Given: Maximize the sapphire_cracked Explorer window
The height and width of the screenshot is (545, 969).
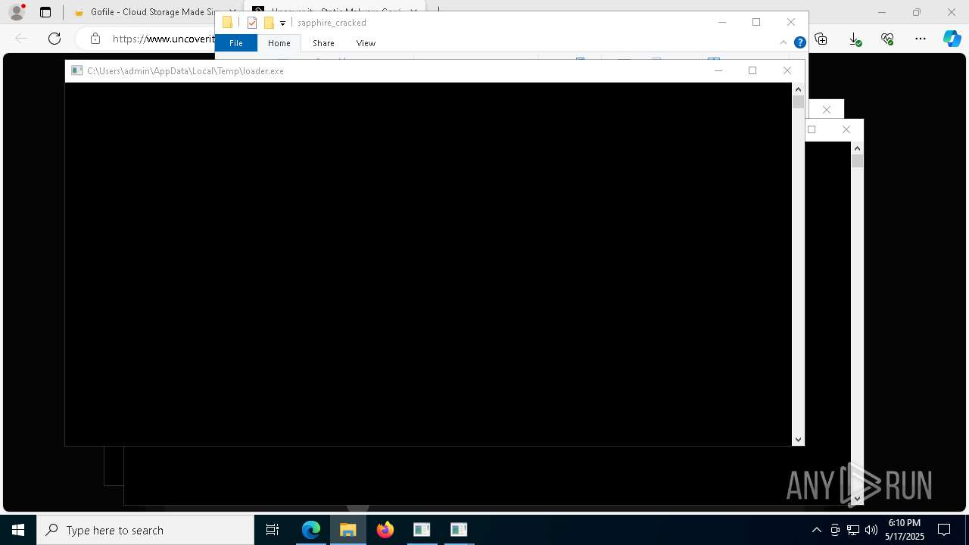Looking at the screenshot, I should point(756,23).
